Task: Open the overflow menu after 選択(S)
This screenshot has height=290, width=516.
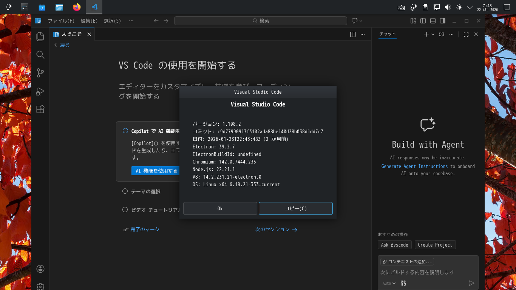Action: pos(131,21)
